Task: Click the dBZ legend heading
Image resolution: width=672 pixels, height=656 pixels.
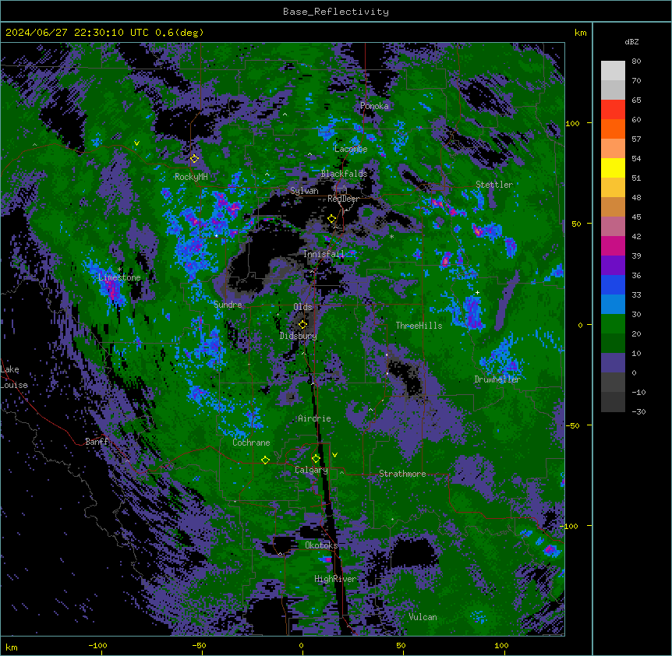Action: click(631, 42)
